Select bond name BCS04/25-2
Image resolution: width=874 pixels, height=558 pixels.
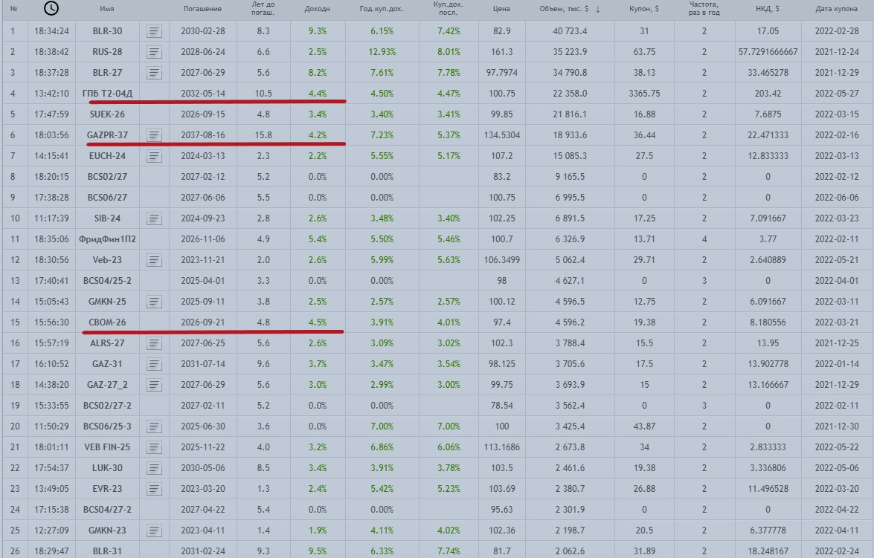[107, 281]
